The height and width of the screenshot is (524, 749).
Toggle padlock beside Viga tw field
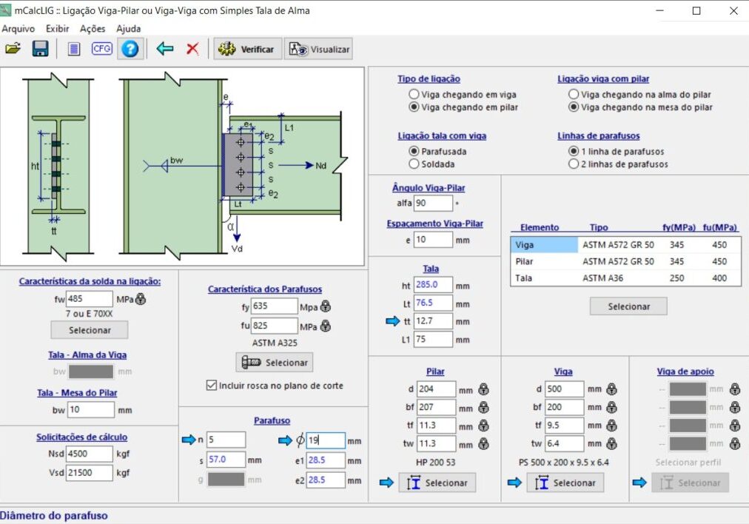coord(611,444)
